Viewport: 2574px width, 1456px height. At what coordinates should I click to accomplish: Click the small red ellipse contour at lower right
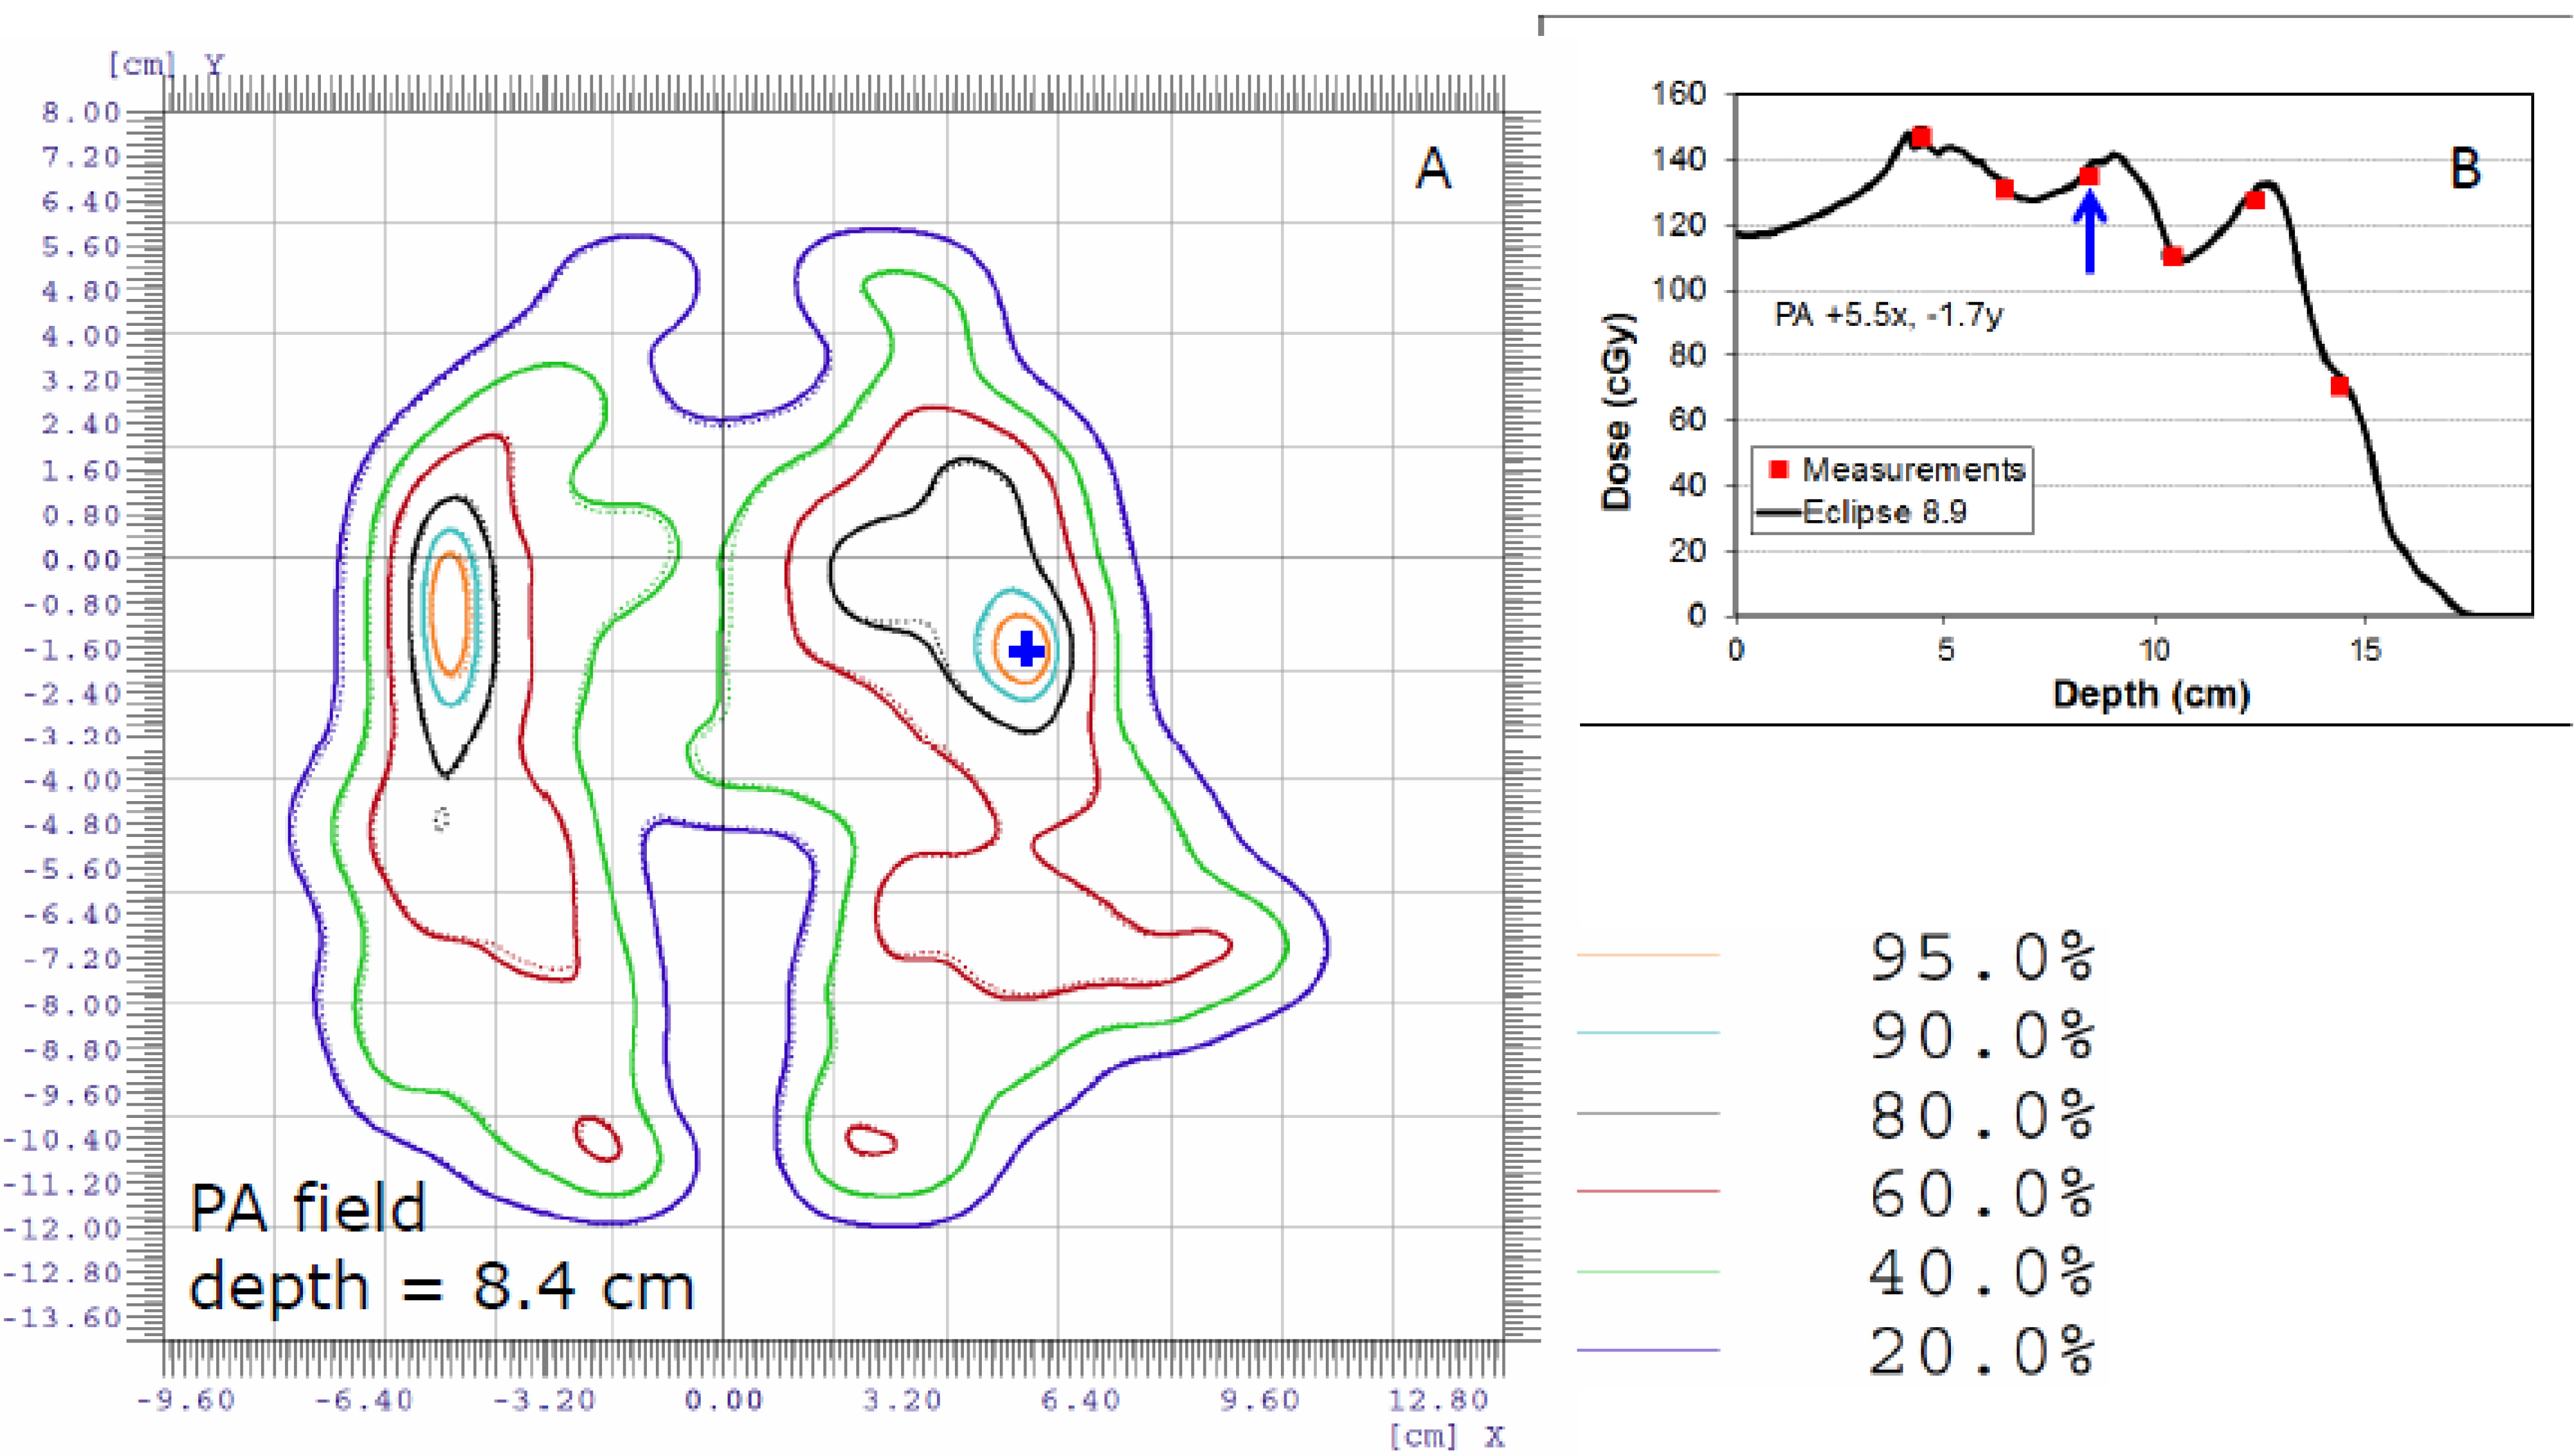870,1140
